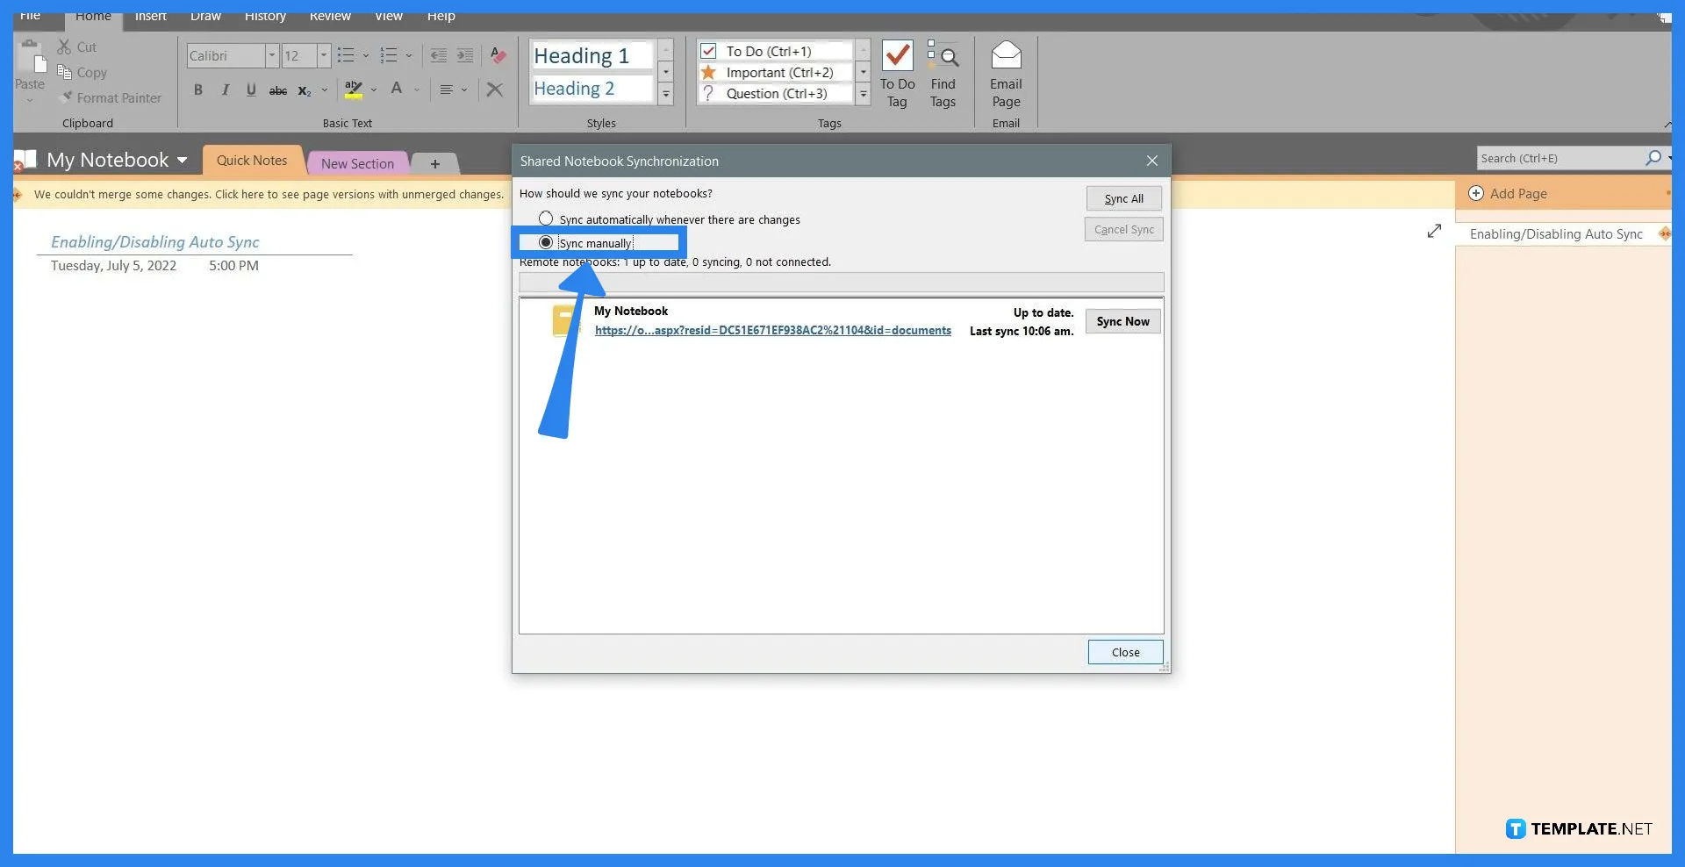Open the Calibri font dropdown
Screen dimensions: 1685x867
pos(271,55)
